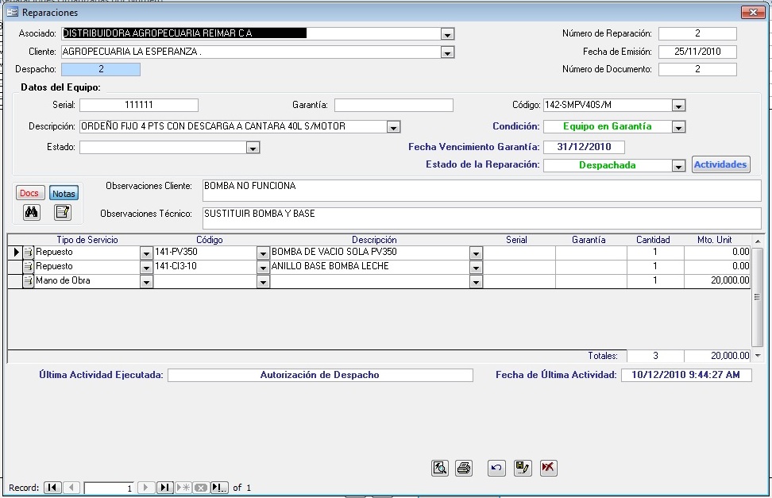This screenshot has width=772, height=498.
Task: Select the BOMBA DE VACIO row via its arrow marker
Action: coord(15,253)
